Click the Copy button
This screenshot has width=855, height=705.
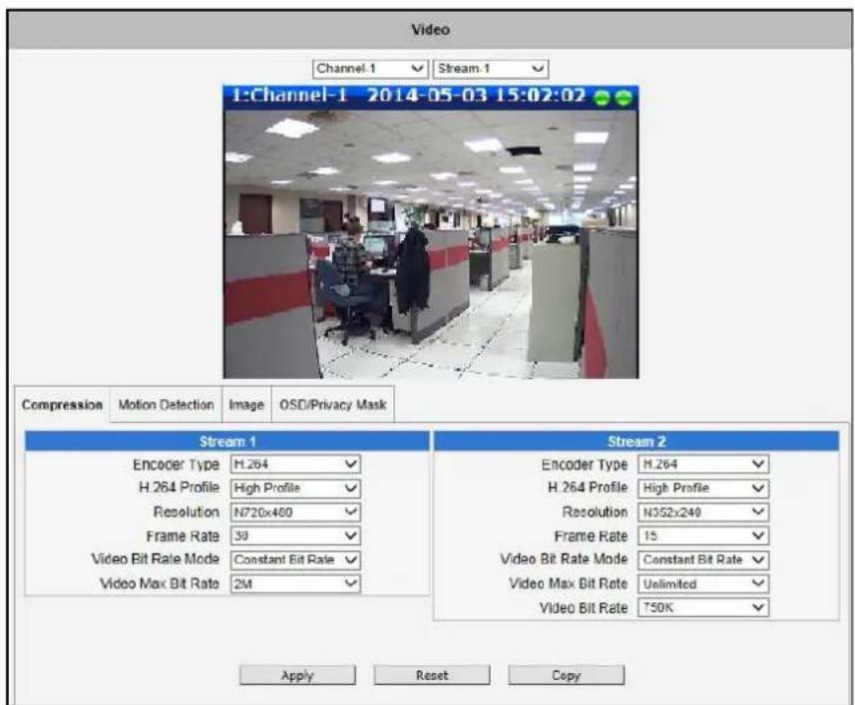[x=566, y=675]
